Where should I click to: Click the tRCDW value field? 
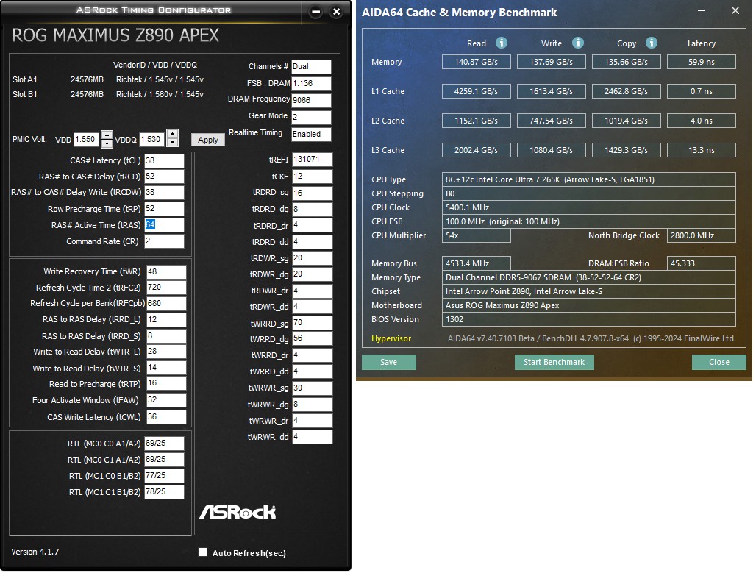tap(164, 193)
